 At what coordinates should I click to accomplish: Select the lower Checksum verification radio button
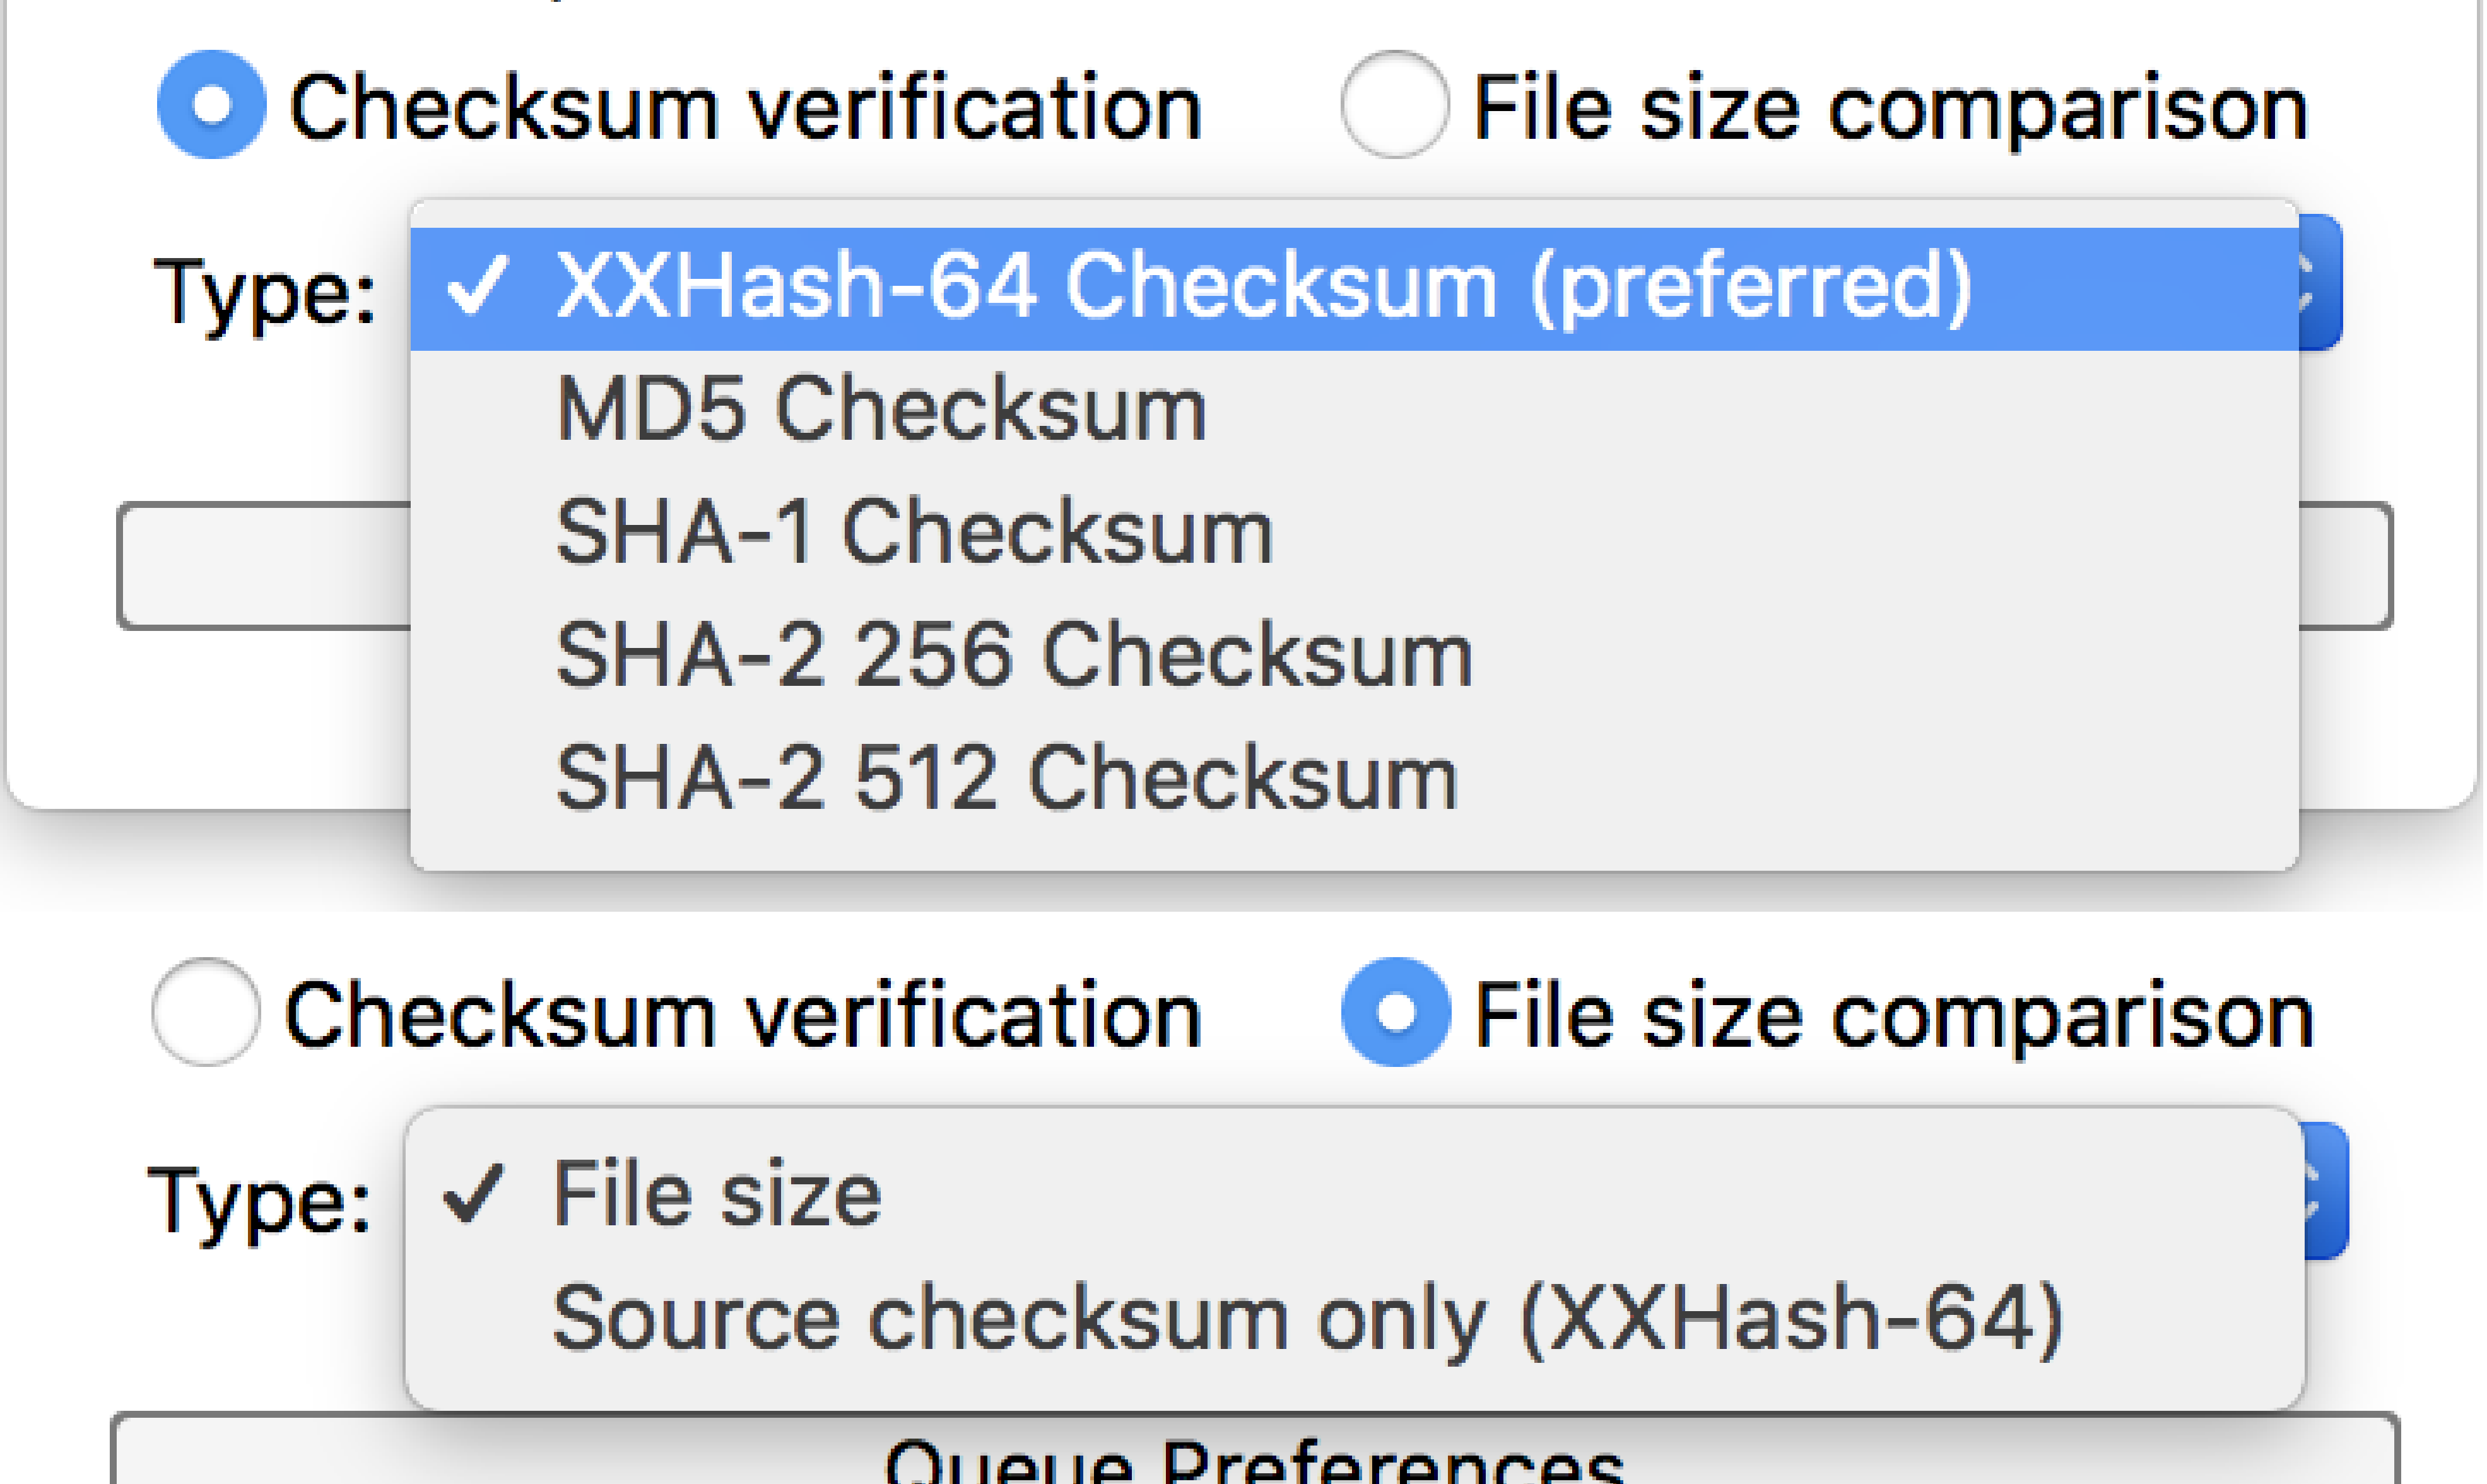coord(206,1013)
